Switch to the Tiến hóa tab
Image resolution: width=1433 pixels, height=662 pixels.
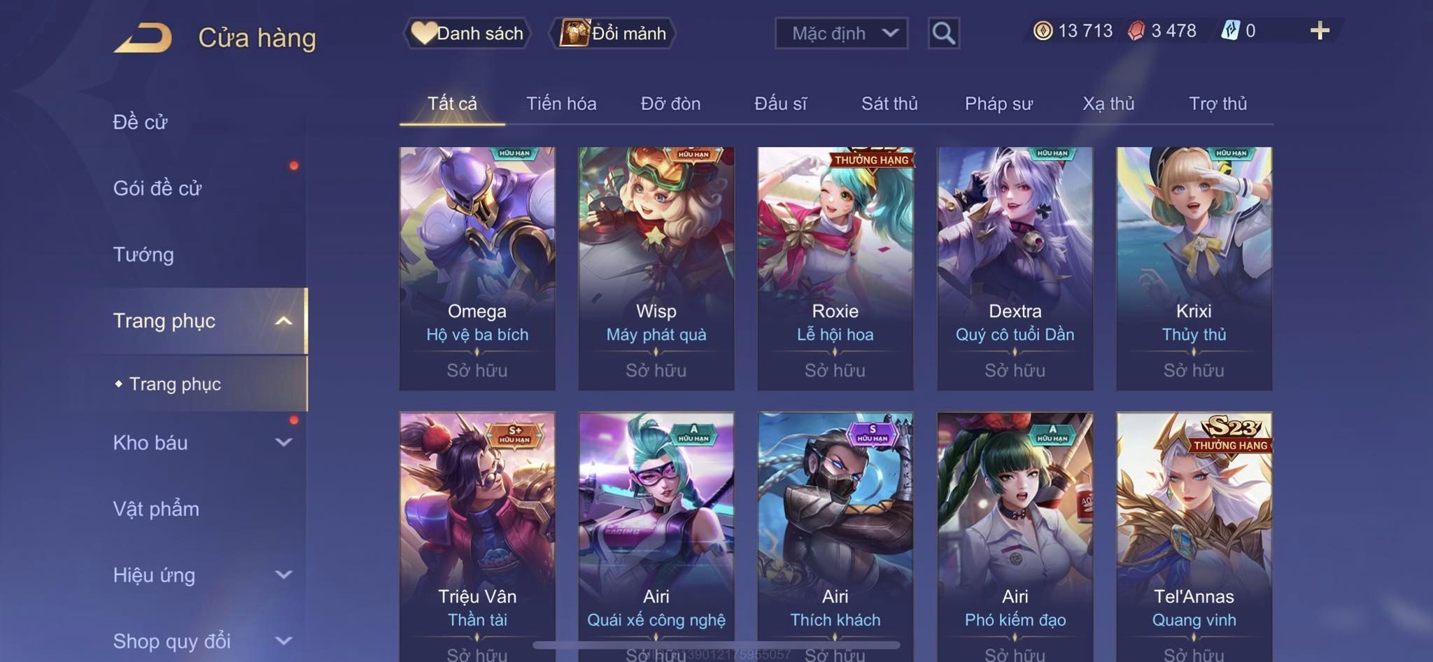pos(561,104)
